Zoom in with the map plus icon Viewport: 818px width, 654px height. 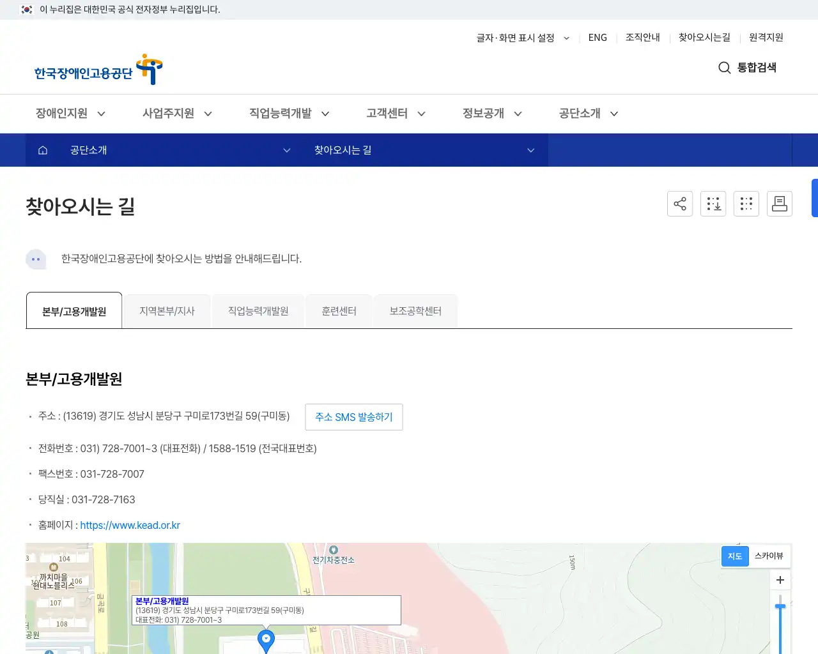(780, 580)
